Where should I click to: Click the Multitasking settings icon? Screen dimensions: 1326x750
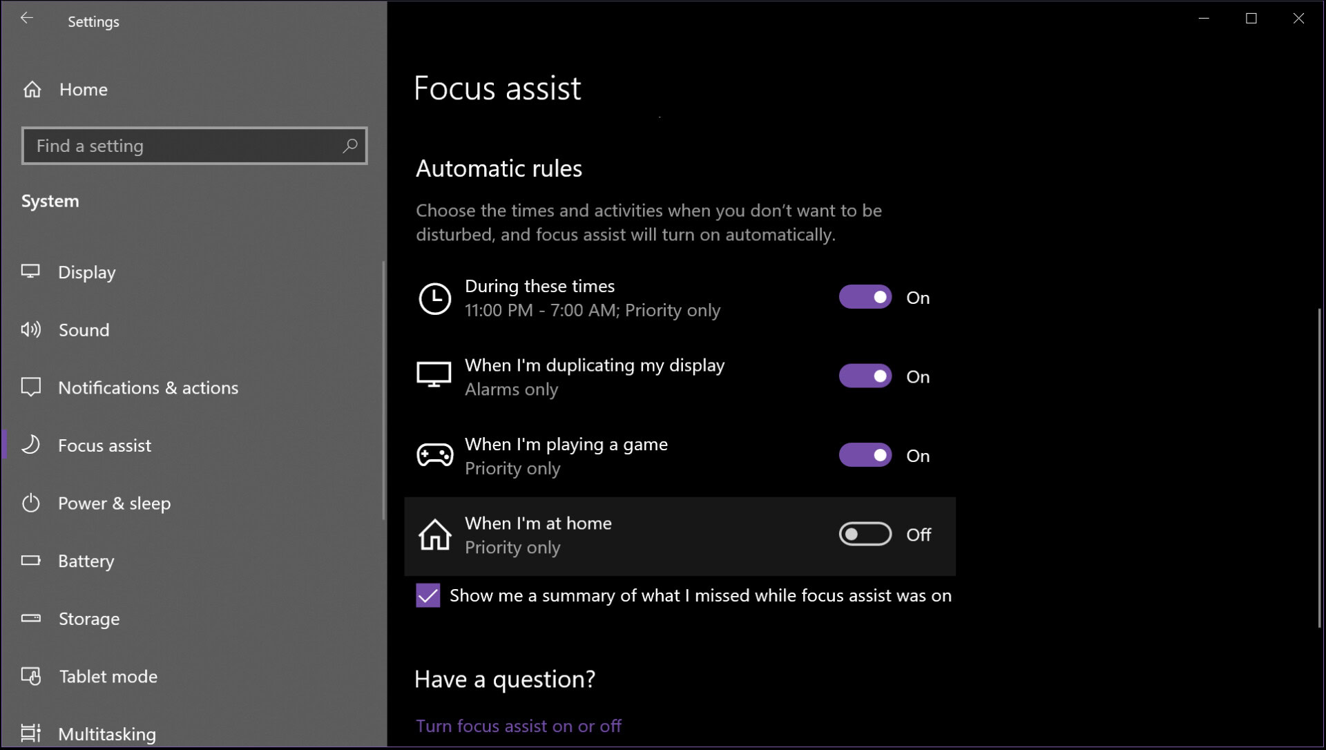[31, 733]
